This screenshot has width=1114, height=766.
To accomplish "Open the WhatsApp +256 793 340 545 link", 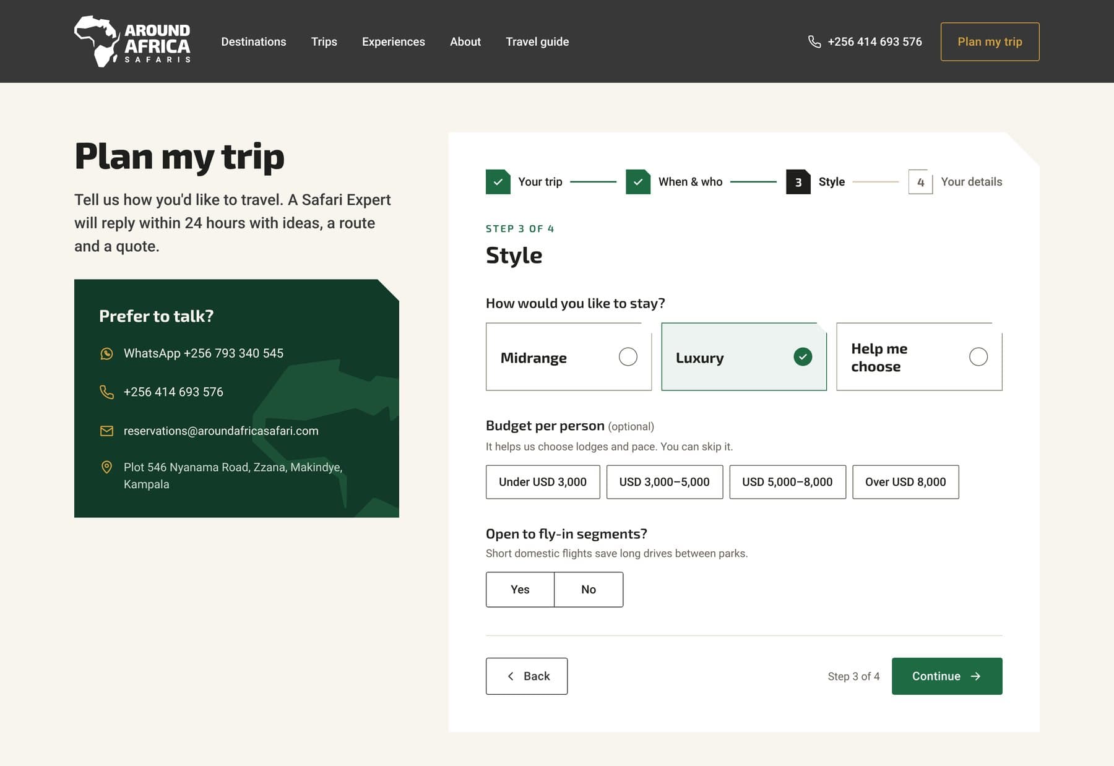I will pyautogui.click(x=204, y=353).
